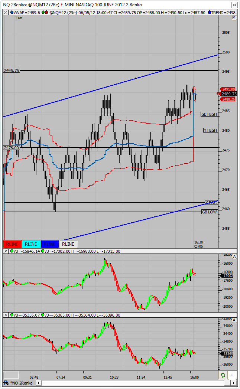Click the A auto-scale button beside -16000 scale
The image size is (240, 389).
tap(234, 257)
